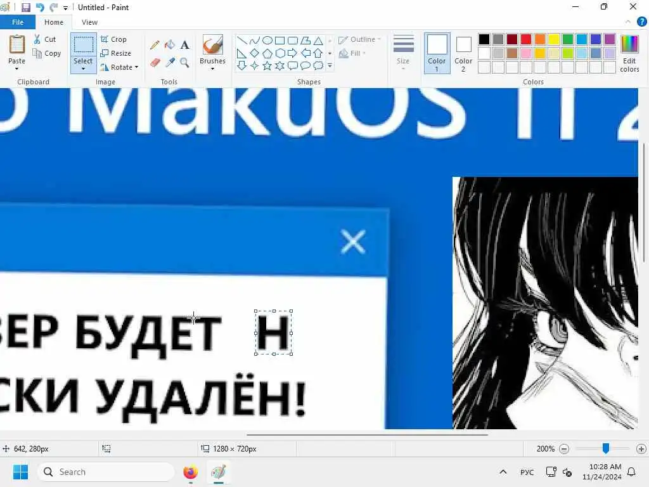Select the Fill with color bucket tool
Viewport: 649px width, 487px height.
point(170,45)
